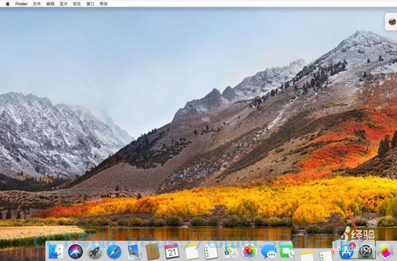Open Messages chat bubble icon

click(269, 251)
